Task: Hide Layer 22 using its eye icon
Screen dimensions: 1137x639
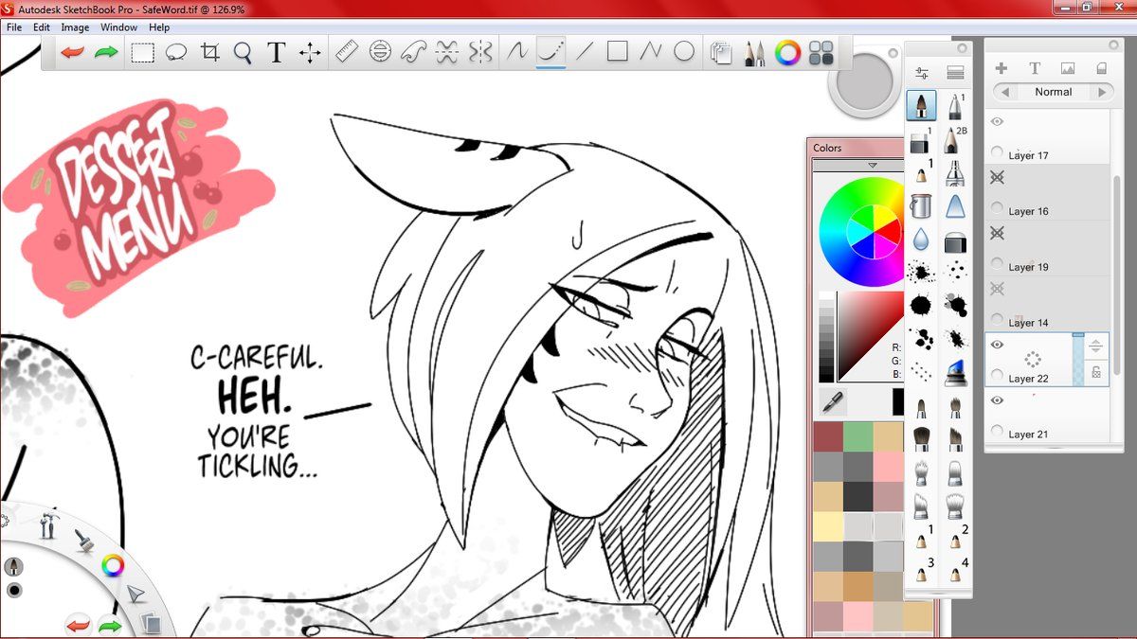Action: pos(997,345)
